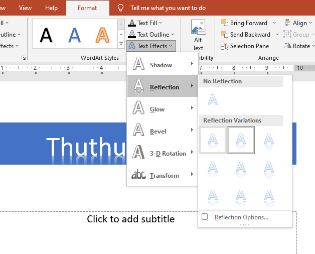This screenshot has width=315, height=254.
Task: Switch to the Help tab
Action: coord(52,8)
